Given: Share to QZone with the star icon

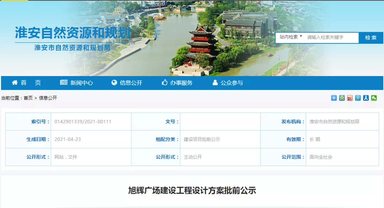Looking at the screenshot, I should pyautogui.click(x=342, y=98).
